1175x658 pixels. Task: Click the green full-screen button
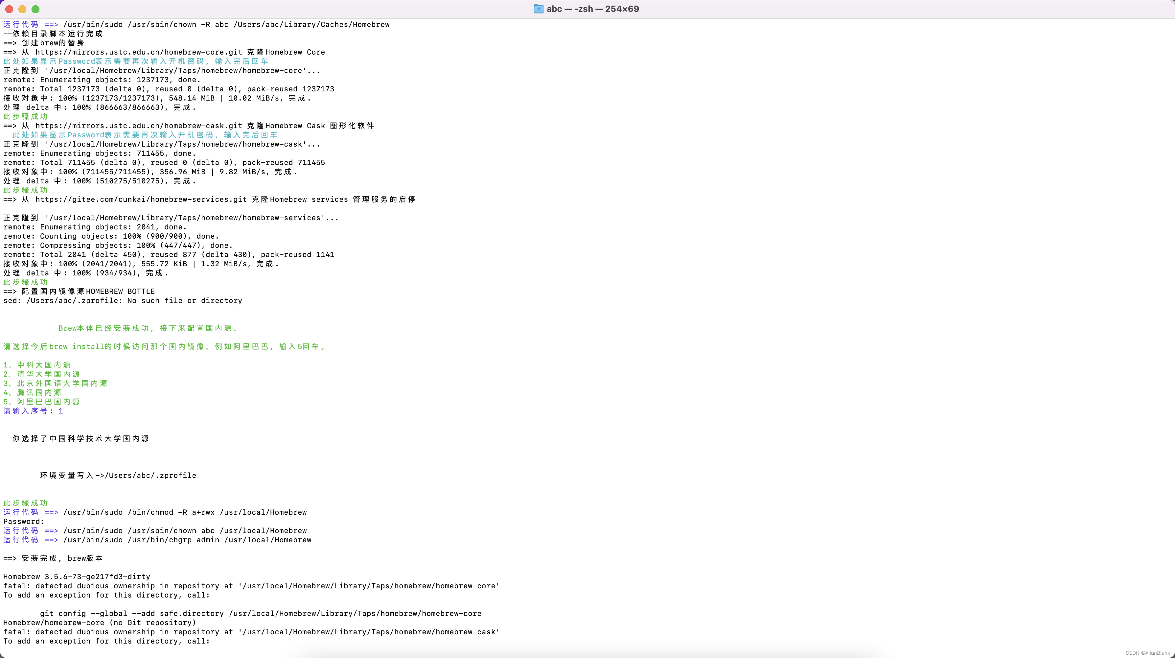pyautogui.click(x=35, y=9)
